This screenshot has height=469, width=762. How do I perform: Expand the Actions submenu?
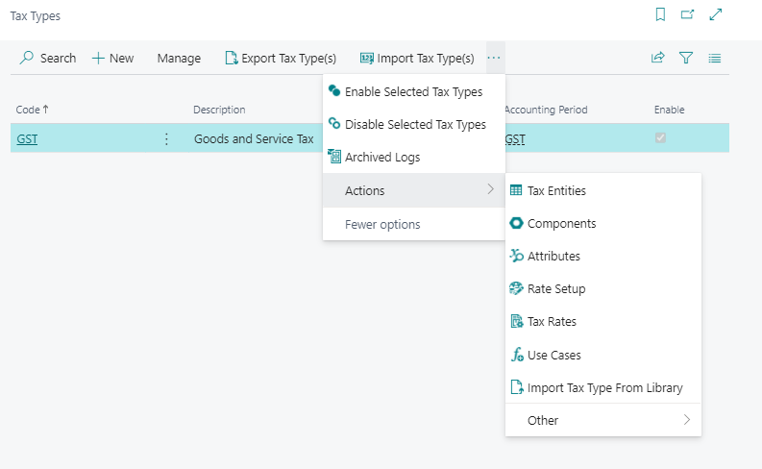(415, 190)
